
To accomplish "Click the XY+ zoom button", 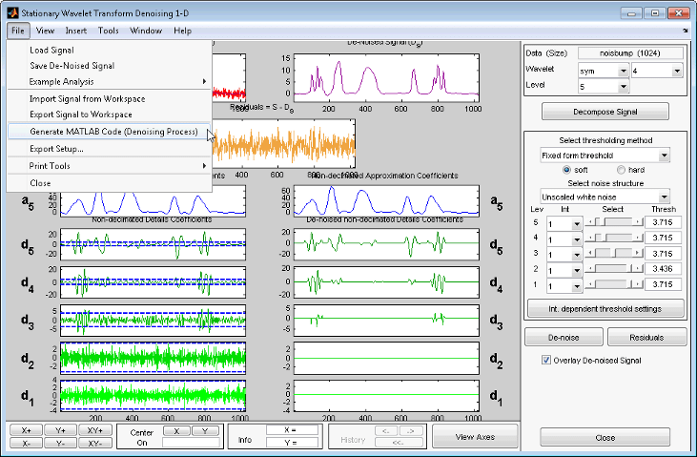I will tap(93, 430).
